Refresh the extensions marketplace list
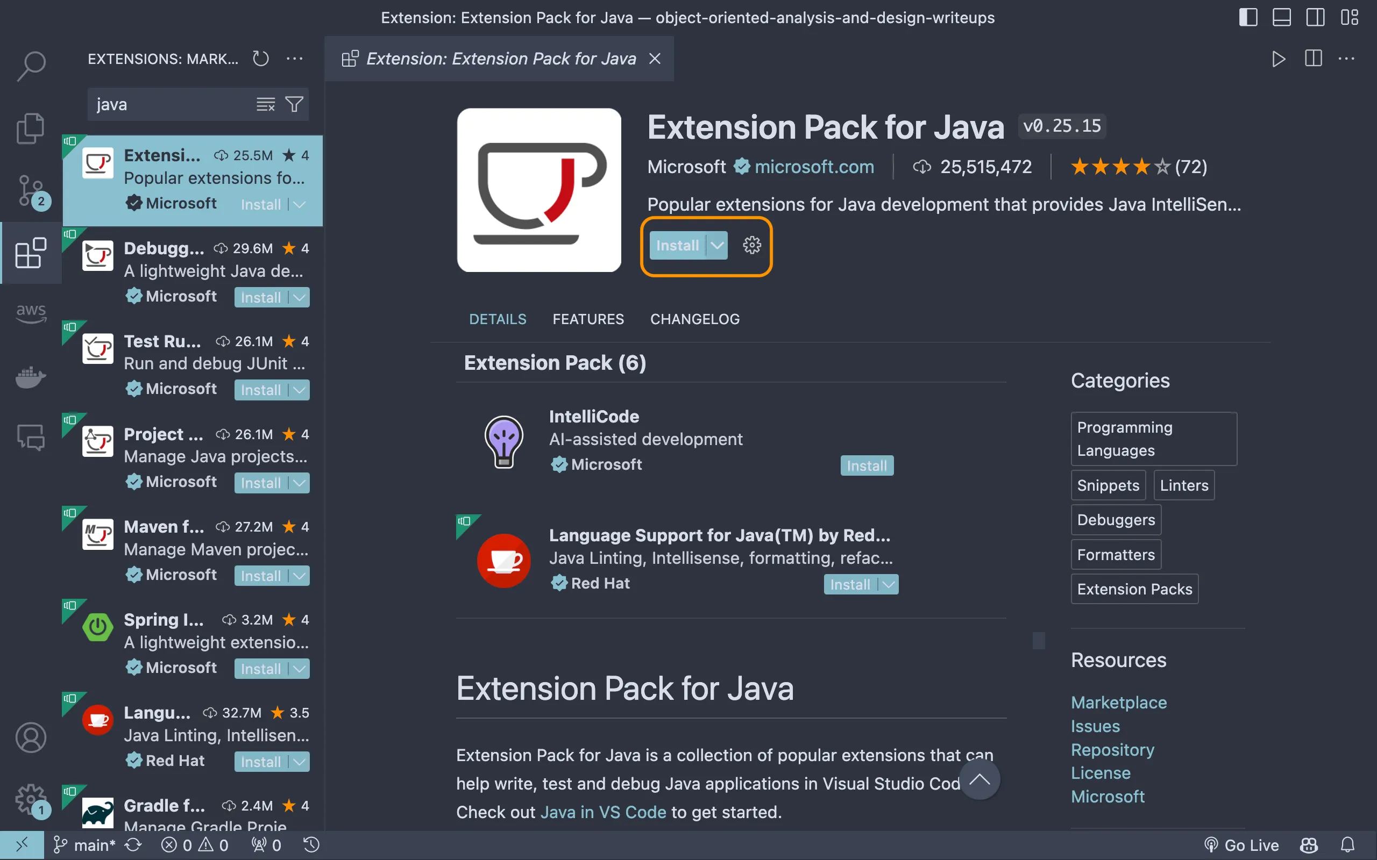 260,59
